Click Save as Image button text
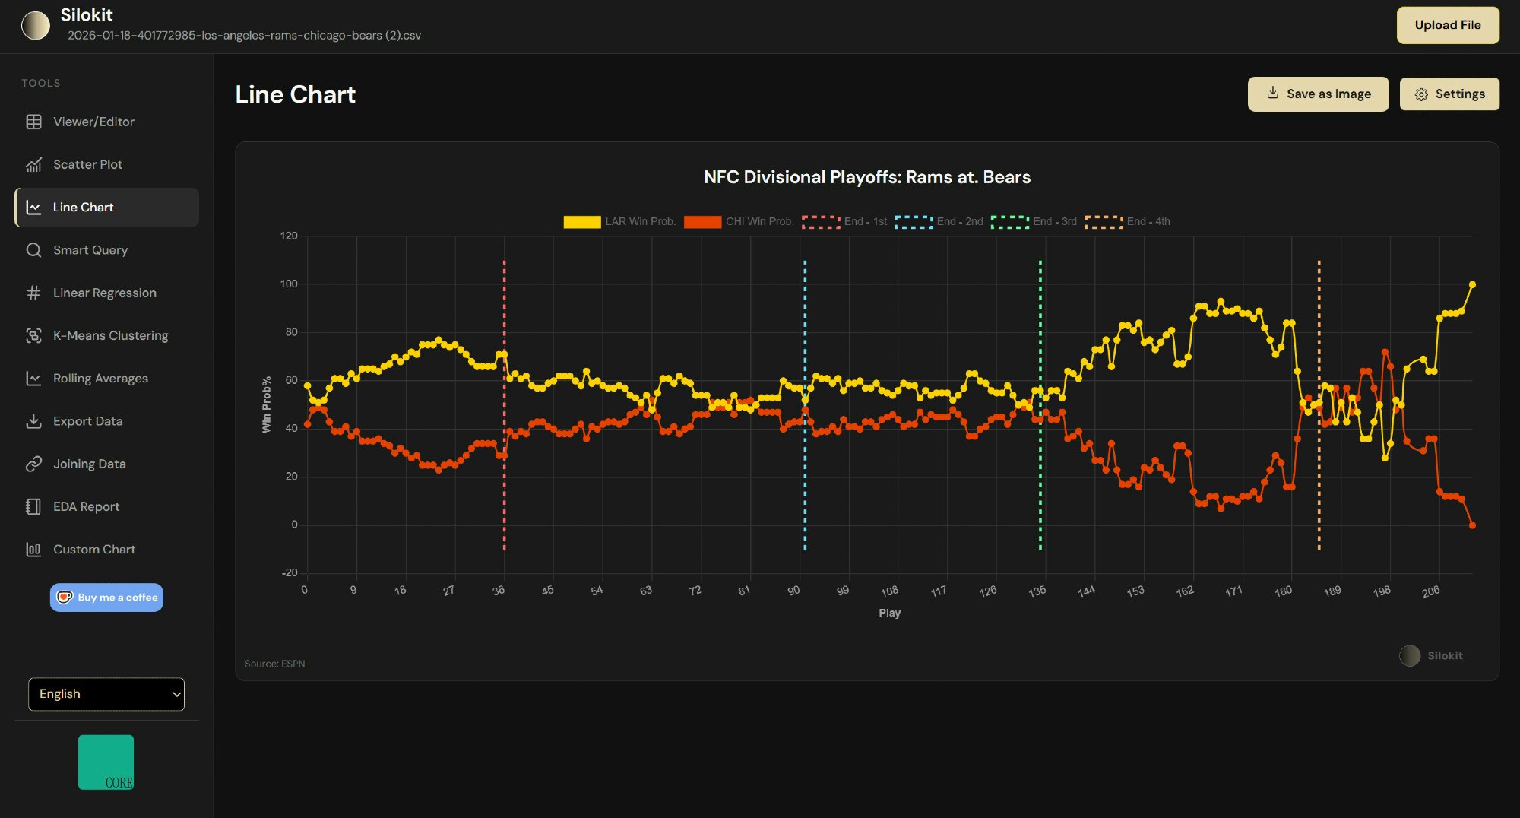 pyautogui.click(x=1328, y=94)
